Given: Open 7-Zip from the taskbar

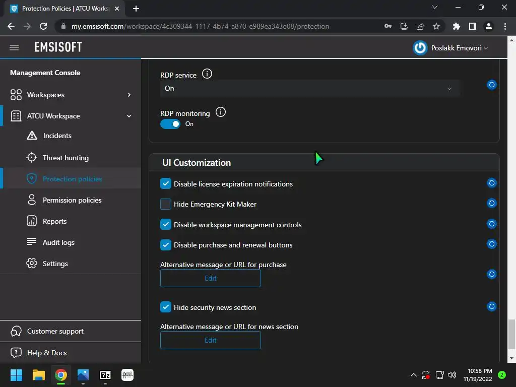Looking at the screenshot, I should (105, 375).
